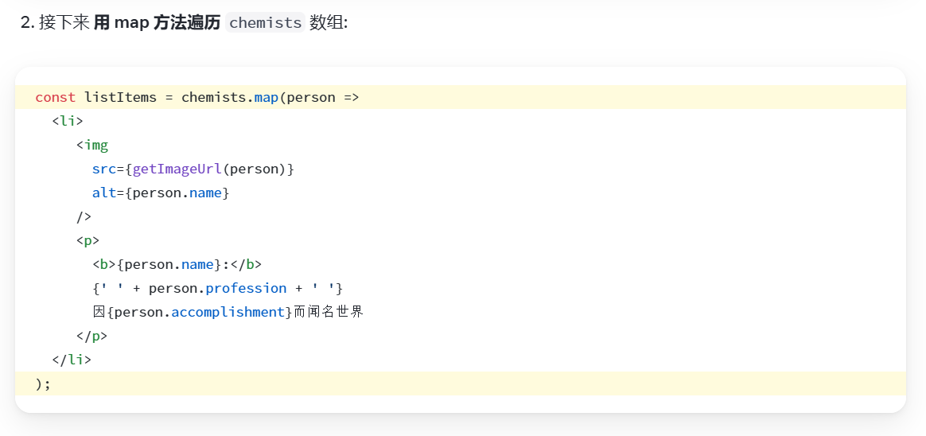Click the src attribute name

pyautogui.click(x=103, y=169)
